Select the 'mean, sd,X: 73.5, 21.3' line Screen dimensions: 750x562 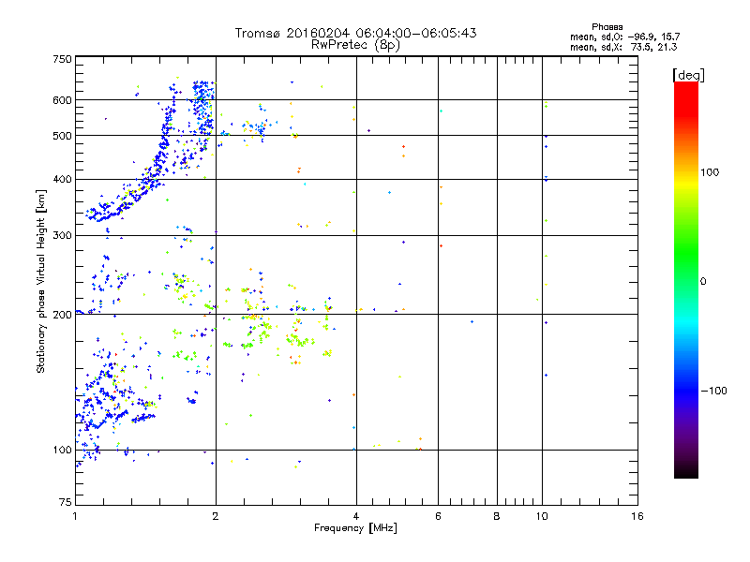(x=623, y=47)
